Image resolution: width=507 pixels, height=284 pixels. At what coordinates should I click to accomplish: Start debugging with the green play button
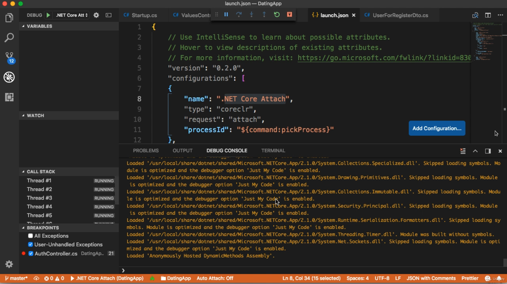point(48,15)
